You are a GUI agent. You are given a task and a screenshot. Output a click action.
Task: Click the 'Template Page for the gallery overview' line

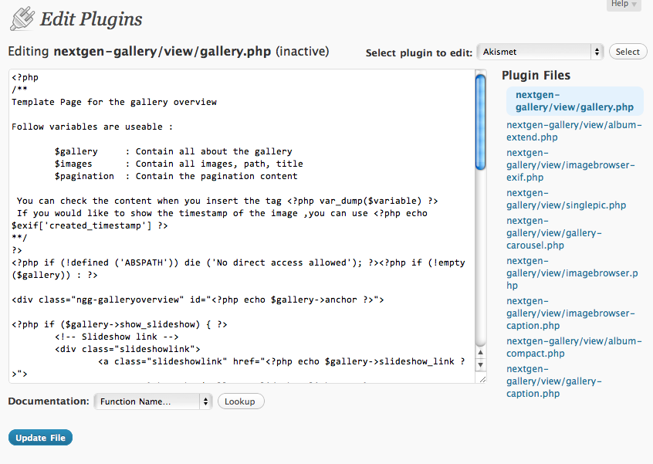(114, 102)
